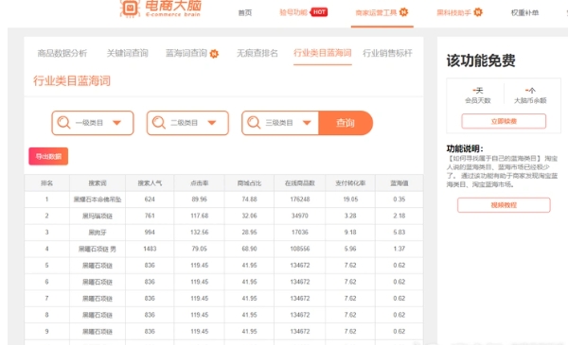Click payment conversion value 19.05
Screen dimensions: 568x345
[350, 199]
